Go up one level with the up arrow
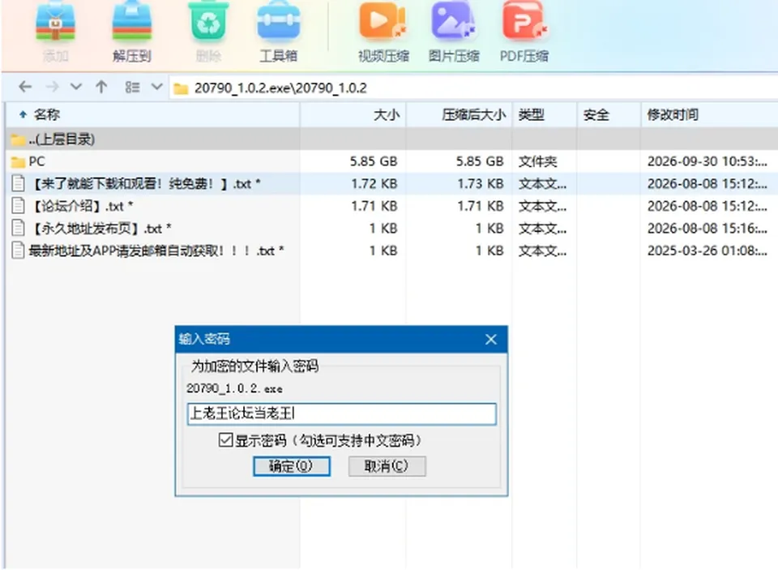 [x=101, y=88]
